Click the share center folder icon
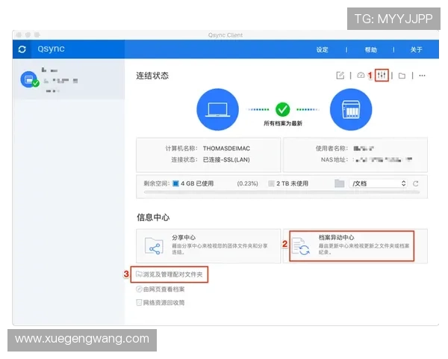Viewport: 448px width, 359px height. pyautogui.click(x=154, y=246)
